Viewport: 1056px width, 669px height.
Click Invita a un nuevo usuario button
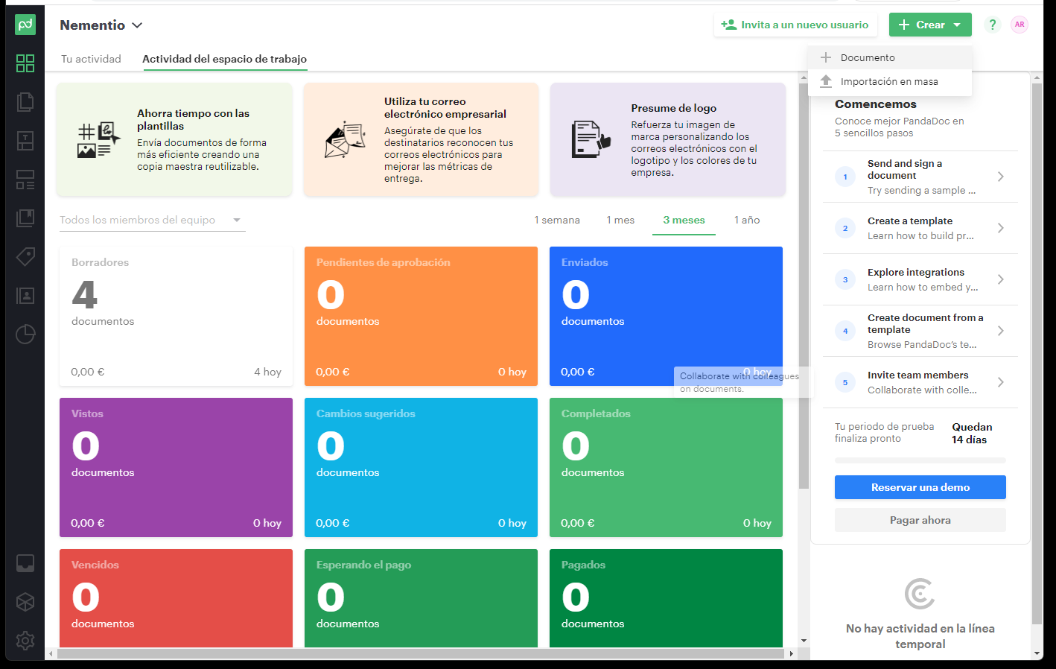(x=795, y=25)
